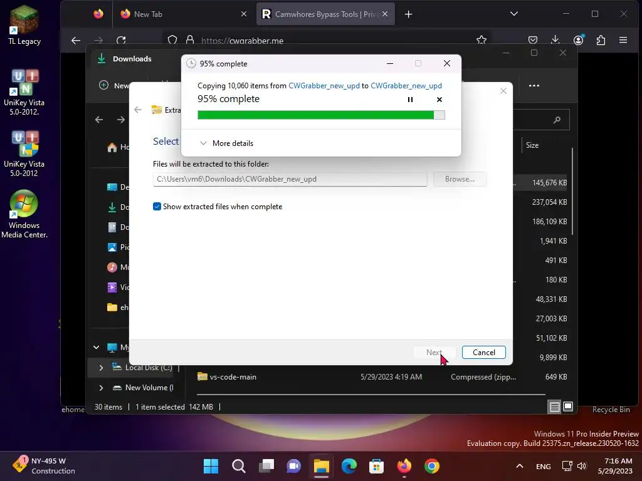Collapse the My PC tree node
This screenshot has width=642, height=481.
96,347
